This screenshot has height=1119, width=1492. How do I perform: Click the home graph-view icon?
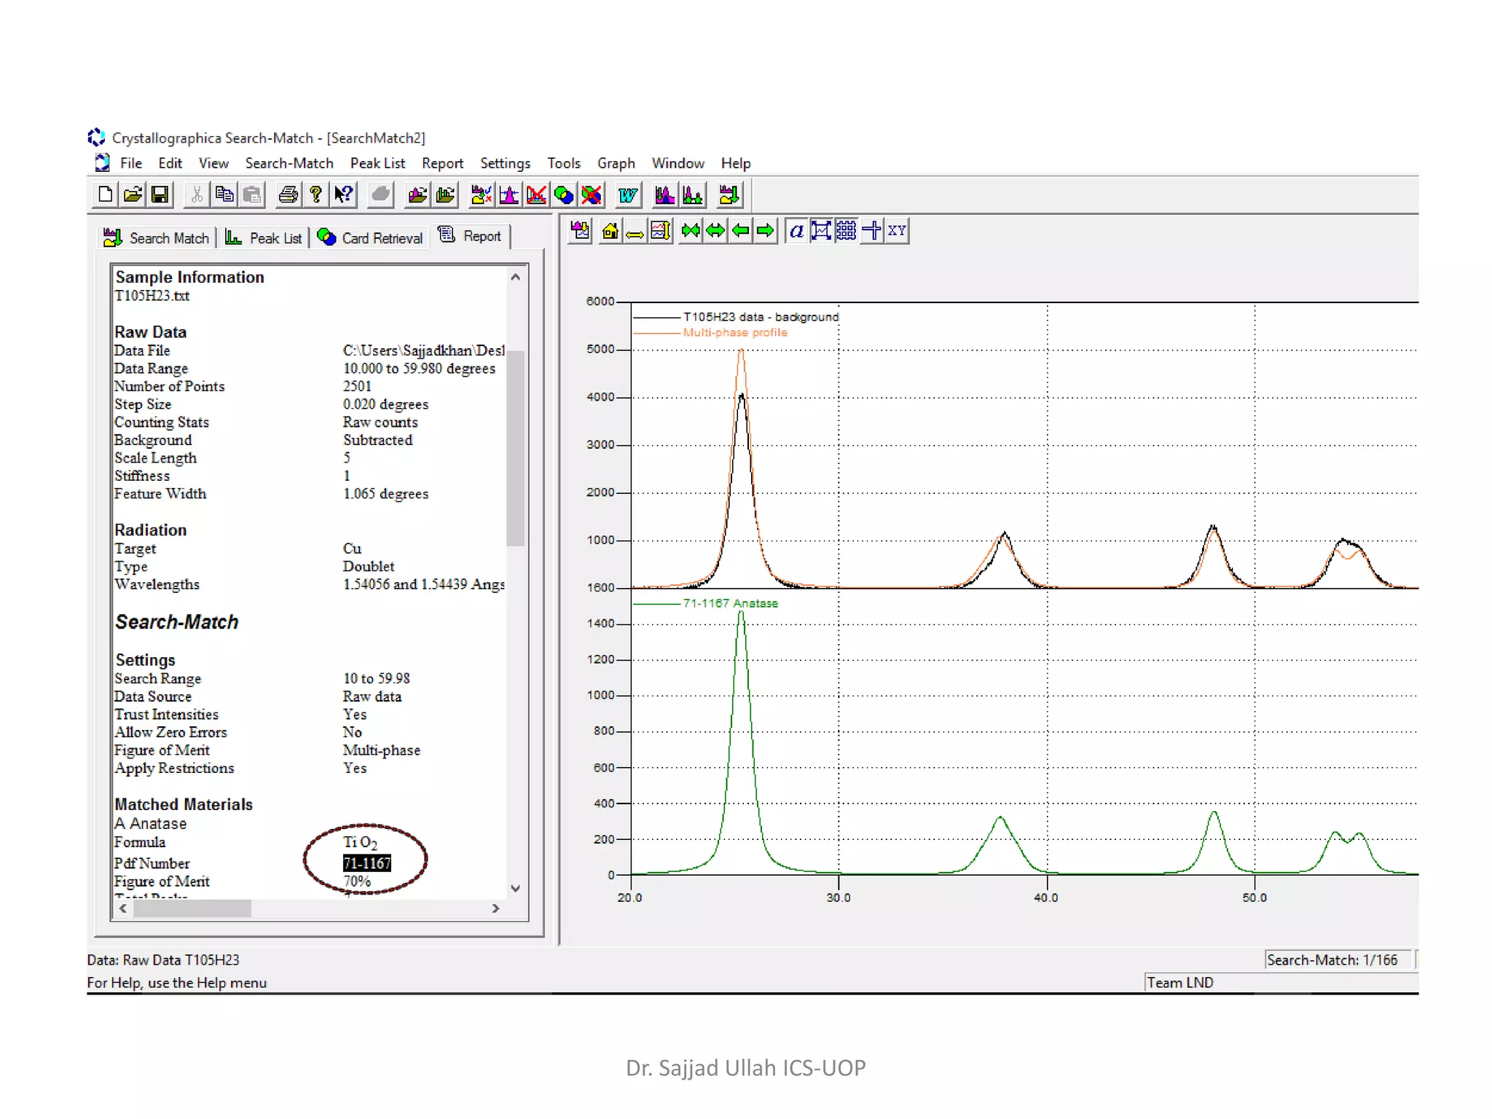pos(610,231)
